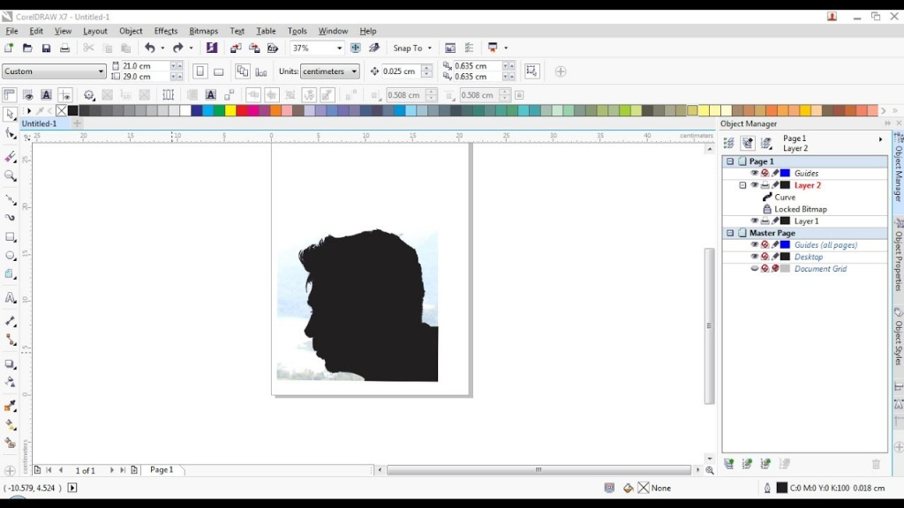Click the no-fill X swatch in palette
The width and height of the screenshot is (904, 508).
61,110
